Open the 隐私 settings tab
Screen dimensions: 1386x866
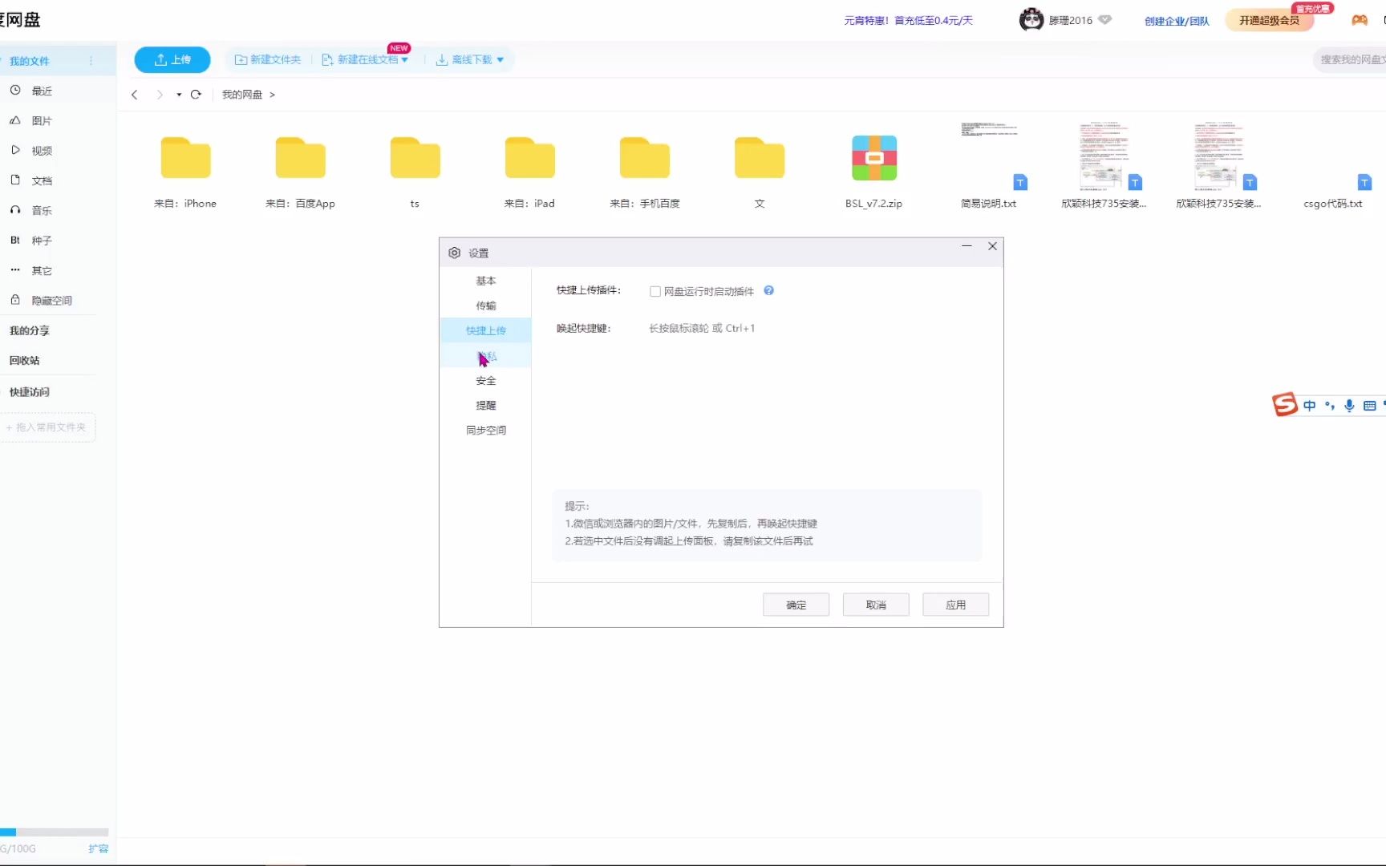click(486, 355)
